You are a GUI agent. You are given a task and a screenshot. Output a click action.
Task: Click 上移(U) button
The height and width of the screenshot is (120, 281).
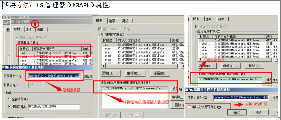point(111,115)
